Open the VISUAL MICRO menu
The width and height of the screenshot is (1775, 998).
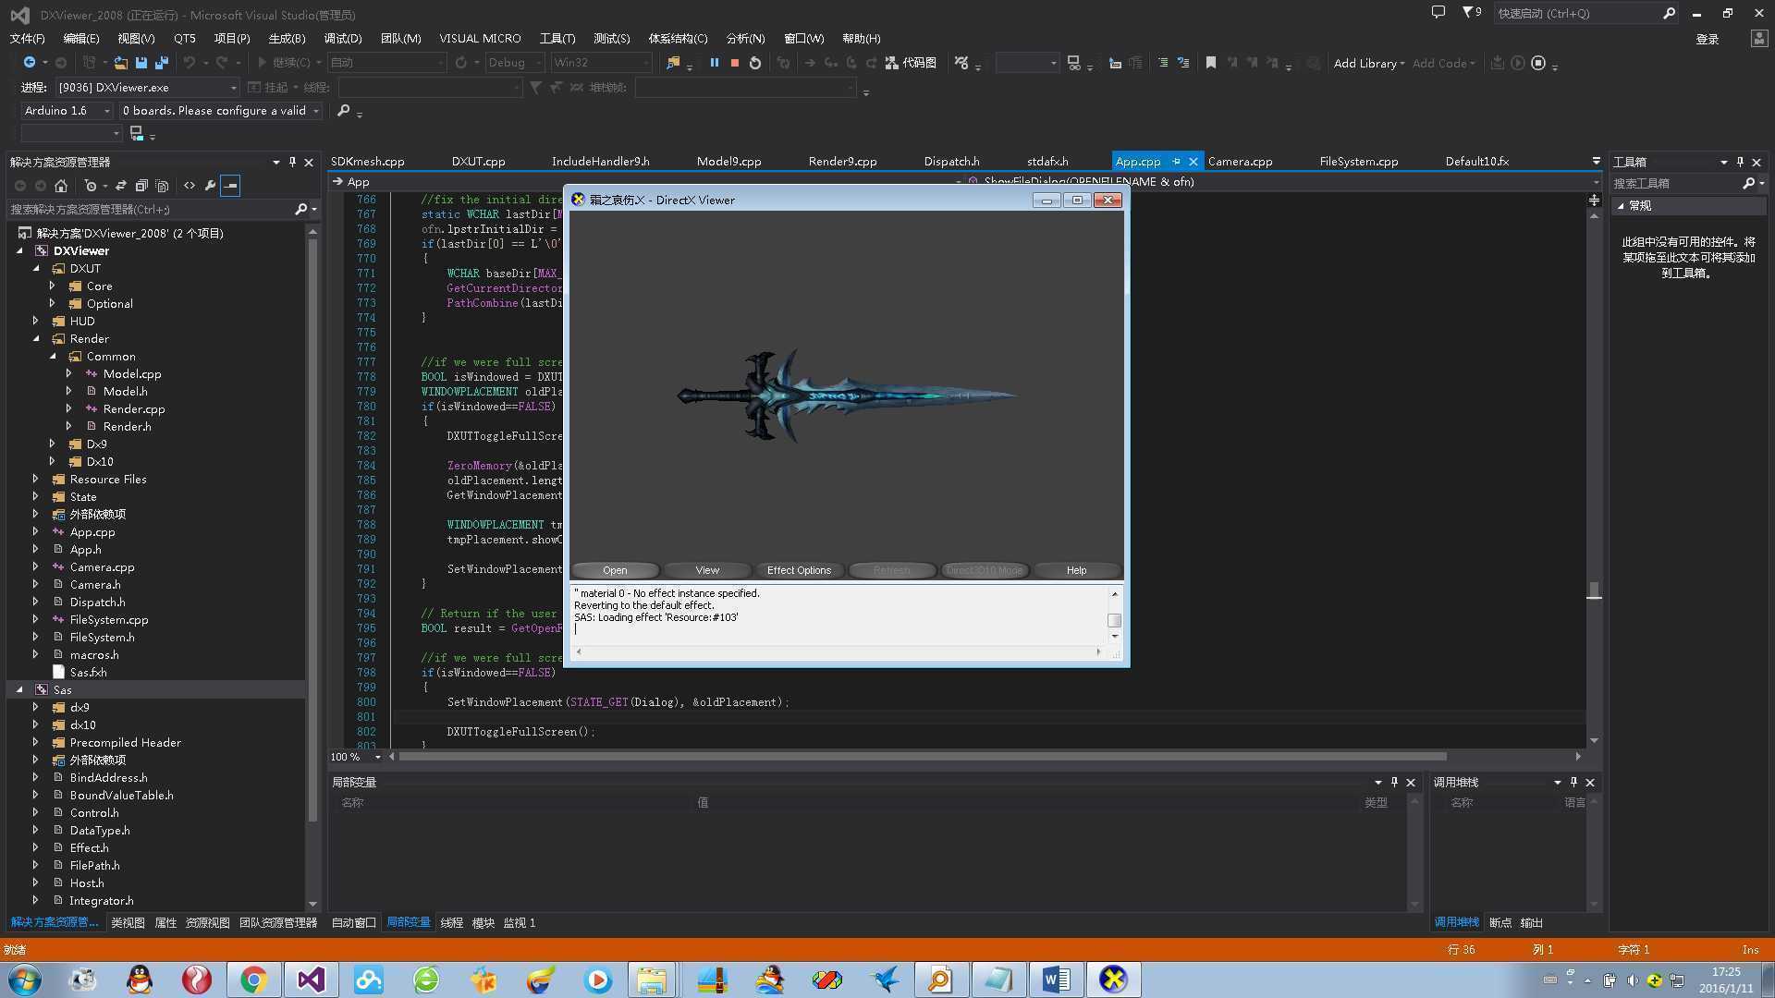pyautogui.click(x=480, y=39)
